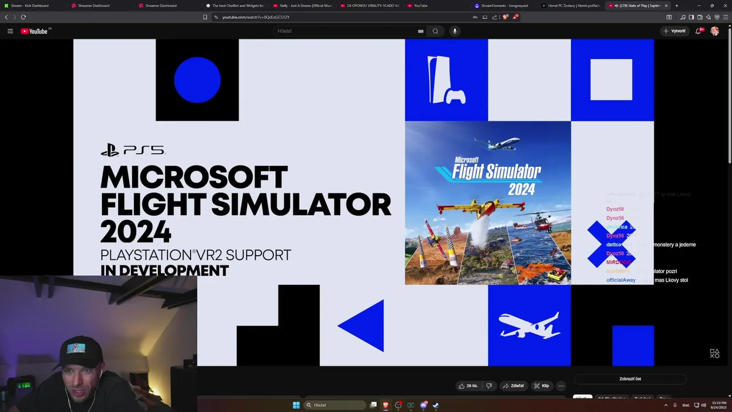
Task: Switch to Herné PC Zostavy tab
Action: tap(571, 6)
